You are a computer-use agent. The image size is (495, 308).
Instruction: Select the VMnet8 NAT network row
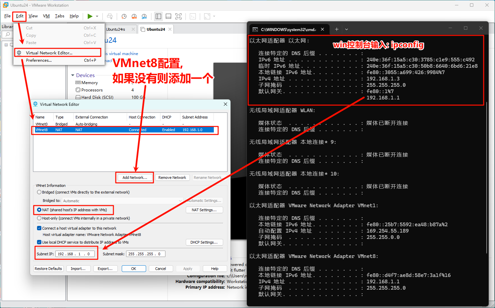tap(124, 130)
